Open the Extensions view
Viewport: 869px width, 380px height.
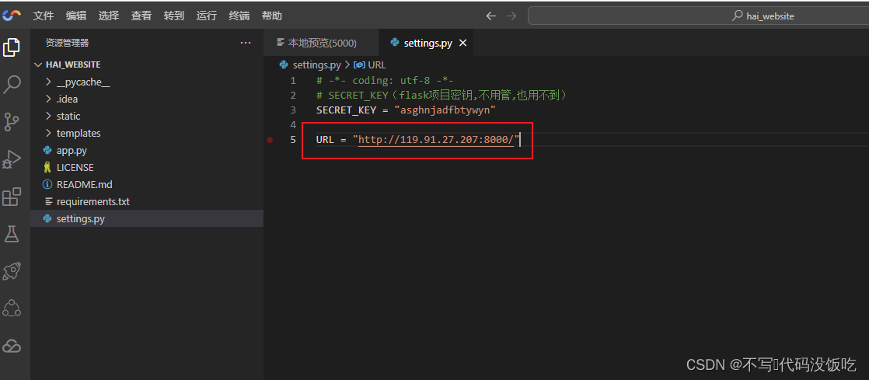click(x=12, y=197)
